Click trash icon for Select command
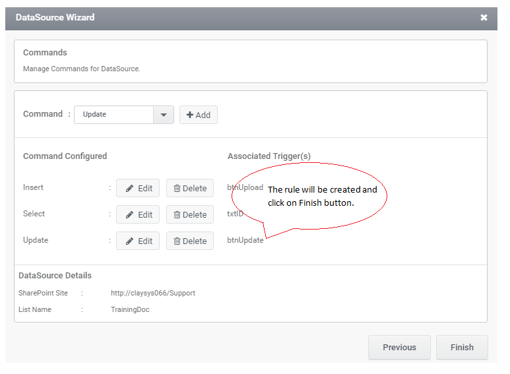Screen dimensions: 510x374 177,214
